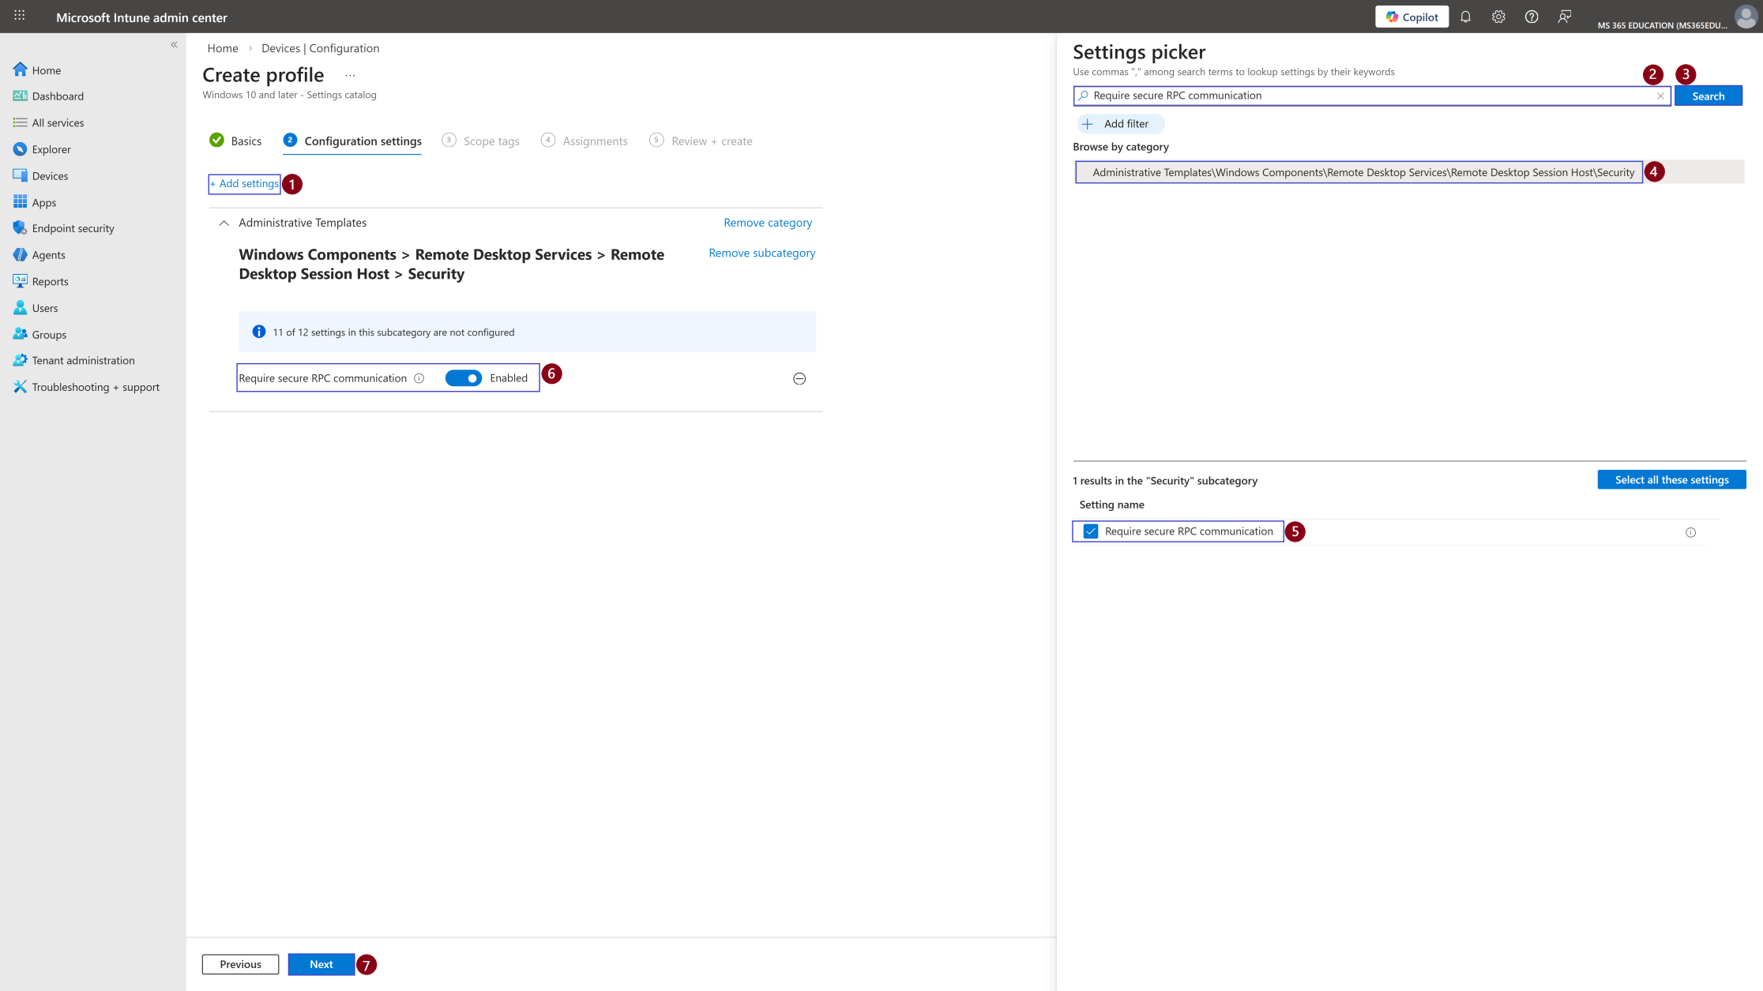Click the Add filter button
The image size is (1763, 991).
click(x=1120, y=124)
